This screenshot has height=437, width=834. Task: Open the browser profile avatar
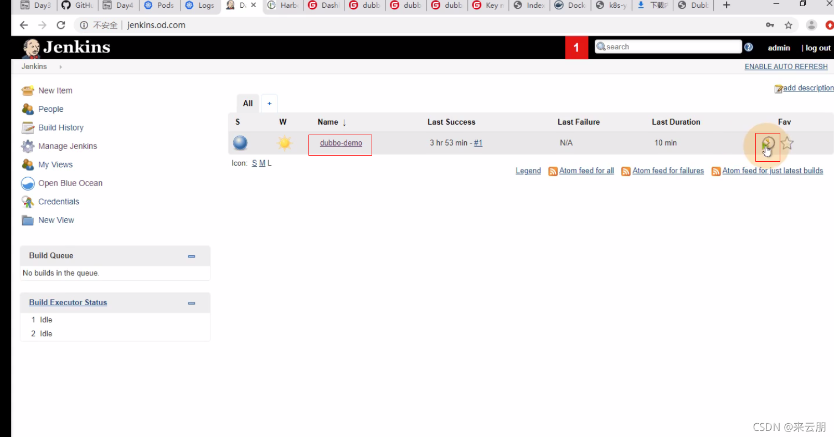click(x=812, y=25)
